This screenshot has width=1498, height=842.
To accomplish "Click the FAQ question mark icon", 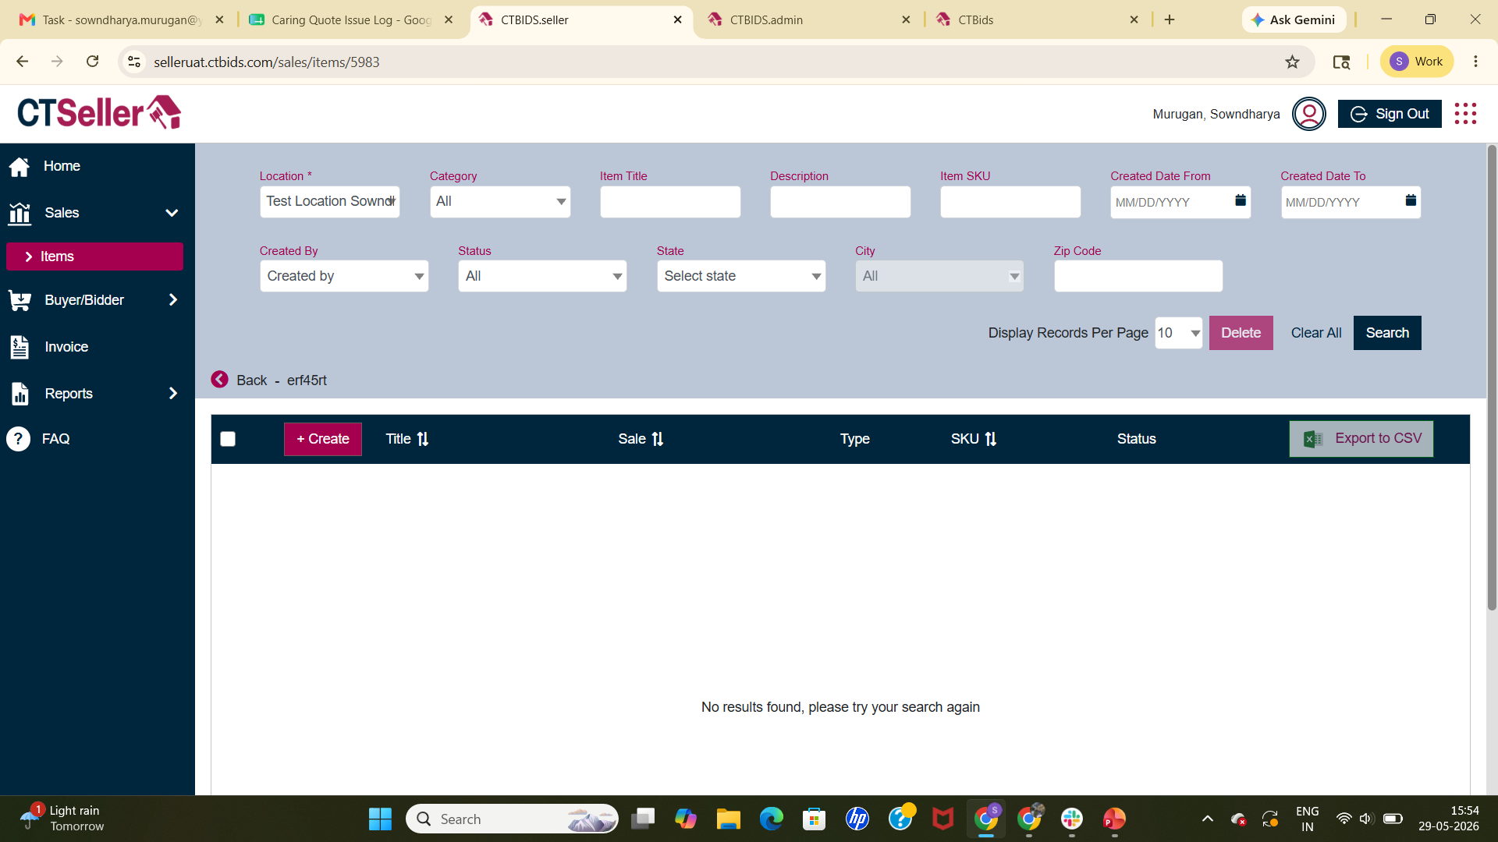I will tap(18, 439).
